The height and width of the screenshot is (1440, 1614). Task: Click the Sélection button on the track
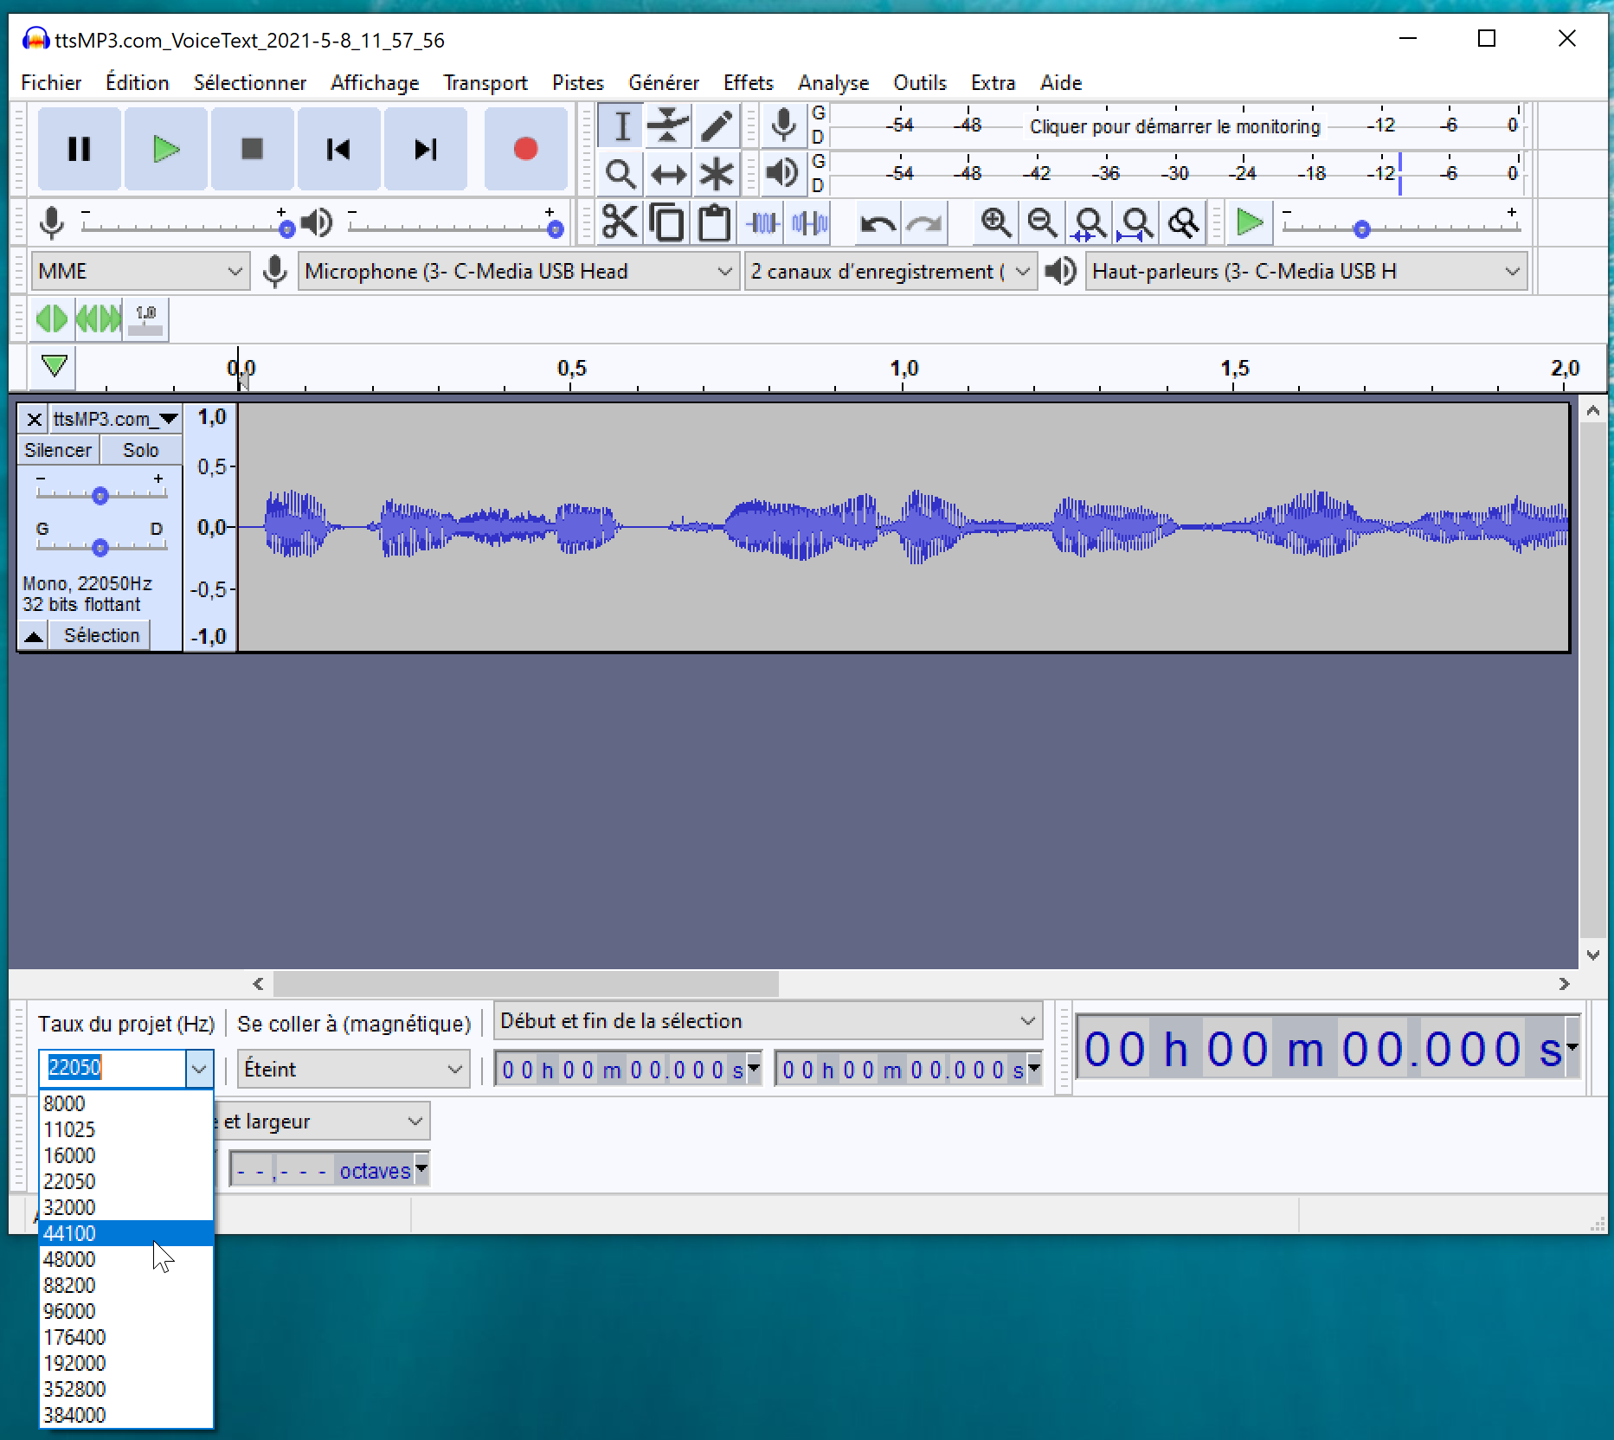(100, 634)
